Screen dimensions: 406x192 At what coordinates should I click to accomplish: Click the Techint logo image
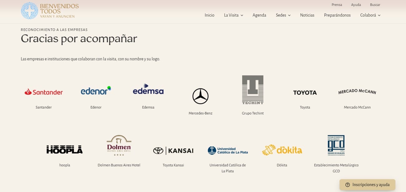click(x=253, y=90)
